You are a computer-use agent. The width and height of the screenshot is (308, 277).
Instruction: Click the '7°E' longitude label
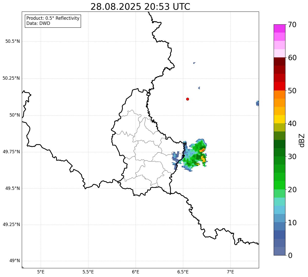click(230, 272)
